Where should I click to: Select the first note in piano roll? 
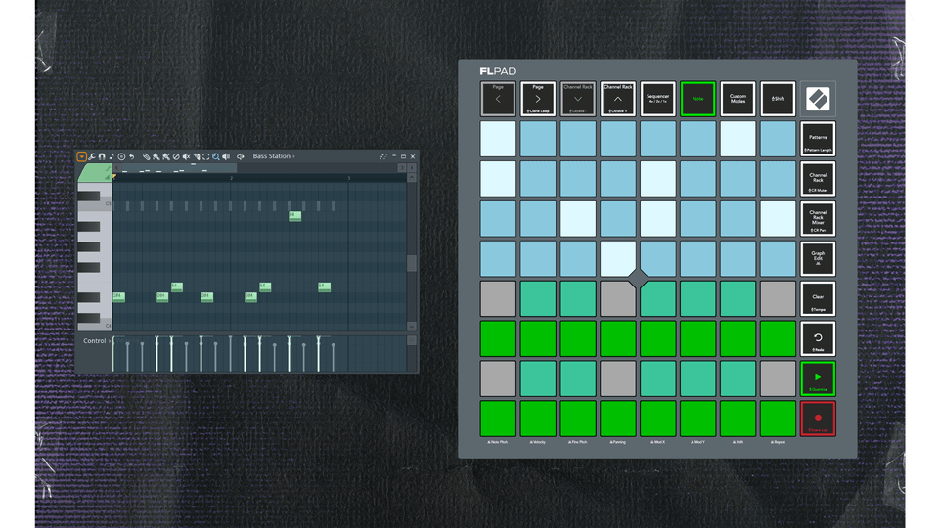(118, 295)
